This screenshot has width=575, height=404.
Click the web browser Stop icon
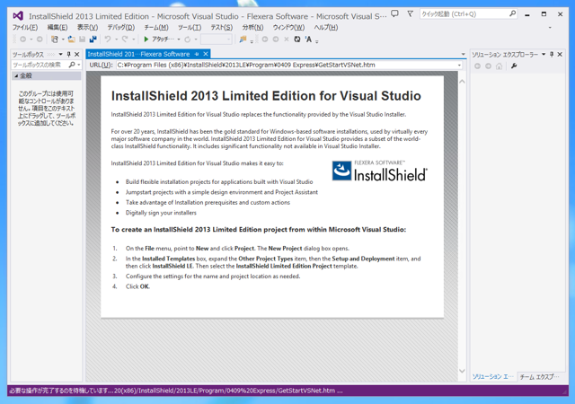287,39
